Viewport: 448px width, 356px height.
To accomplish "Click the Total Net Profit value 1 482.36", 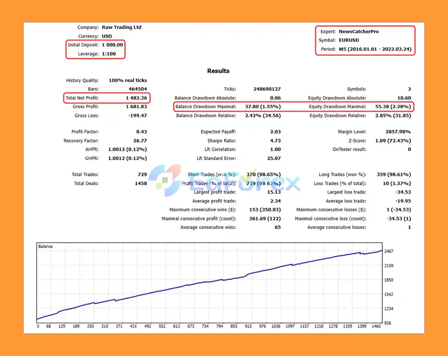I will (136, 98).
